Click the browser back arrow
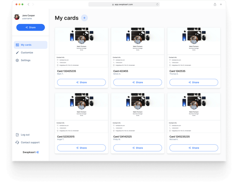The image size is (238, 188). point(28,4)
